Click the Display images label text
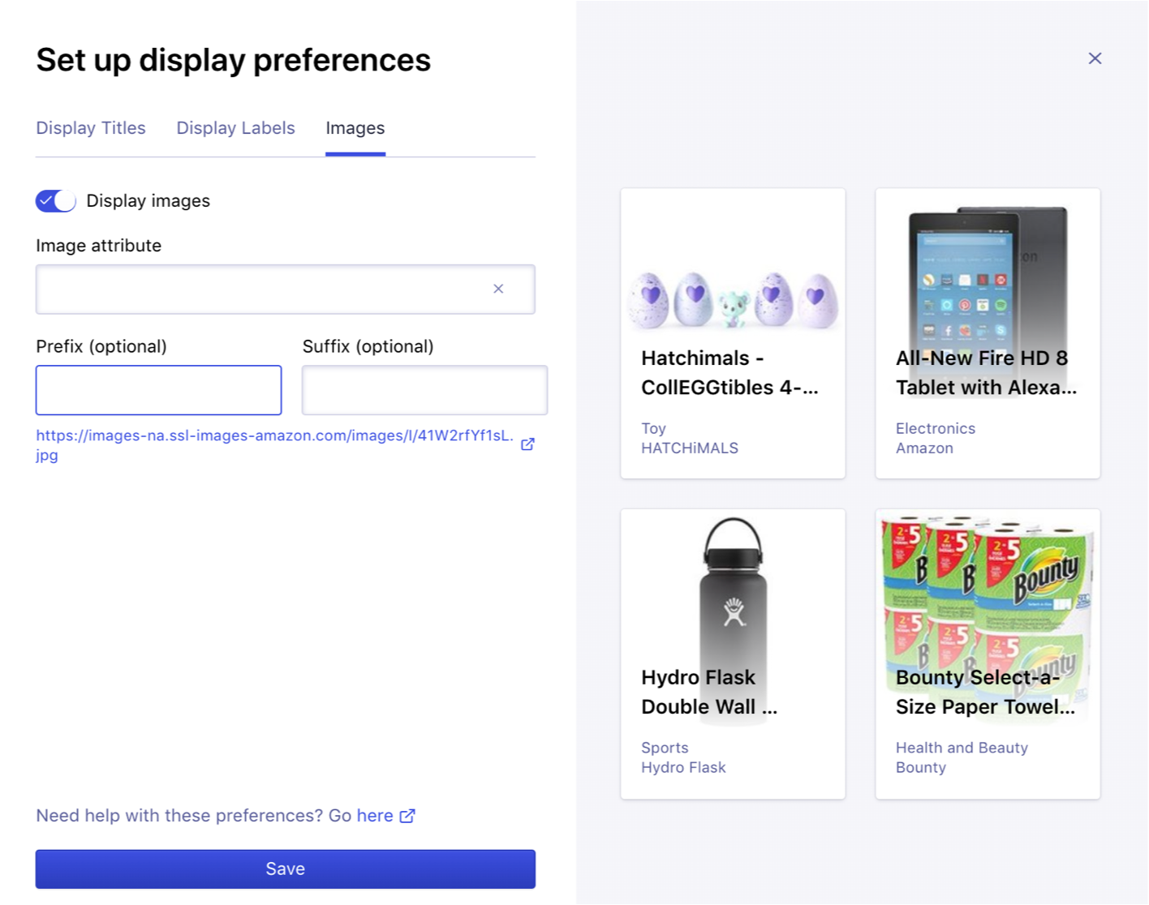This screenshot has width=1149, height=905. (148, 201)
